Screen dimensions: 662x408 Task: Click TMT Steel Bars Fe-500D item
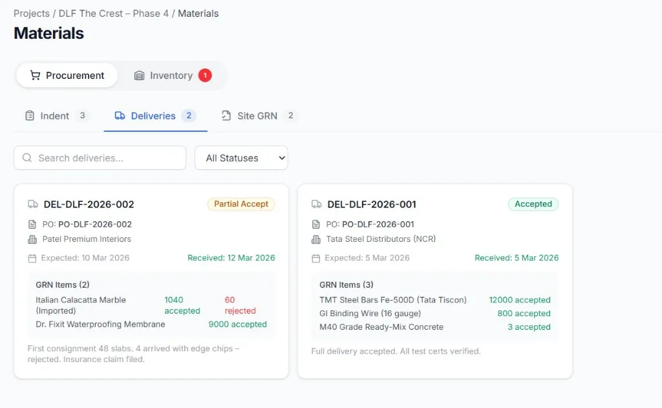pyautogui.click(x=393, y=300)
